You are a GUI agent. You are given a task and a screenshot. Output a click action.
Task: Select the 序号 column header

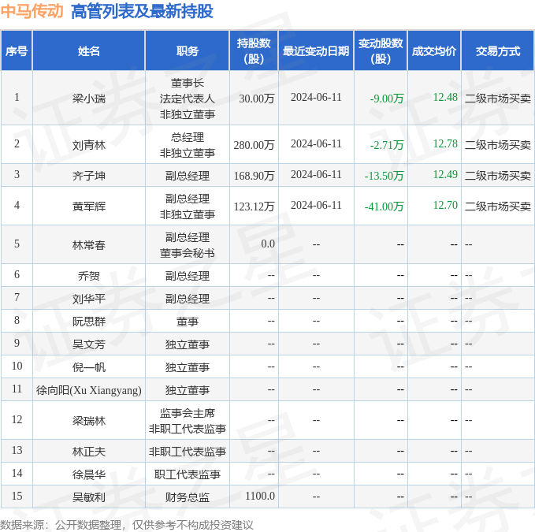(17, 51)
